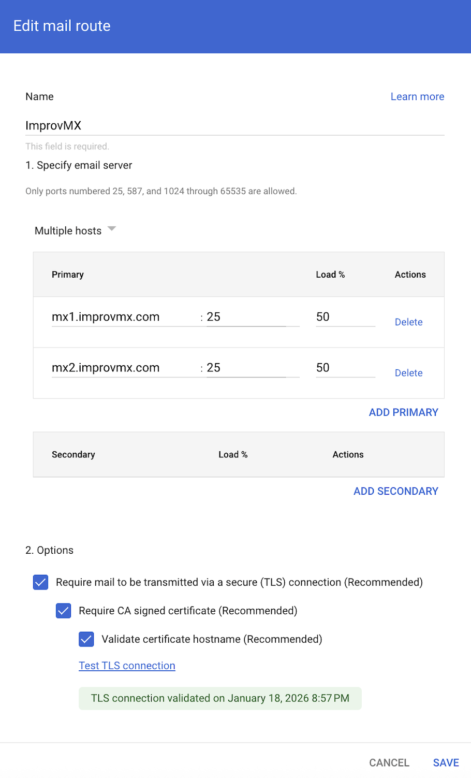The height and width of the screenshot is (778, 471).
Task: Delete the mx1.improvmx.com host row
Action: pos(408,322)
